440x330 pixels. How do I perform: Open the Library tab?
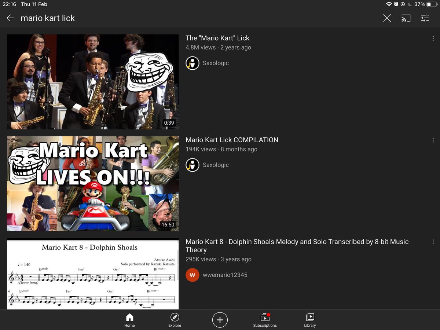coord(310,320)
